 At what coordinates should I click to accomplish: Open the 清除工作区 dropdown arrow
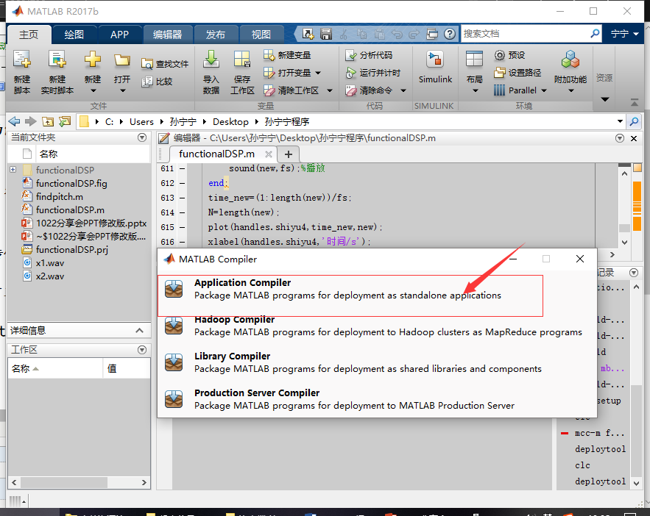330,90
